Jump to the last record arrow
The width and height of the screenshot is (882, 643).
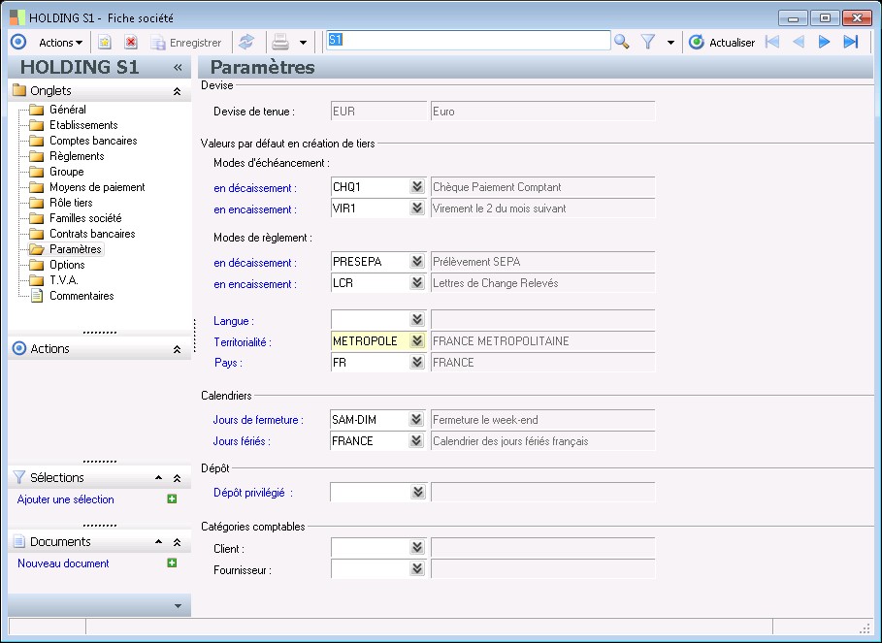[851, 42]
